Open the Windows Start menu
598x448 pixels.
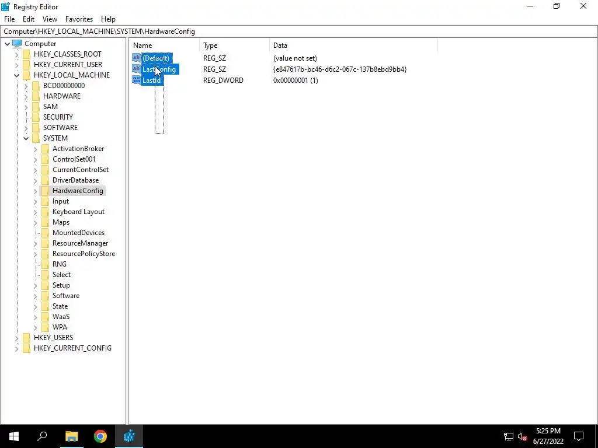coord(14,436)
